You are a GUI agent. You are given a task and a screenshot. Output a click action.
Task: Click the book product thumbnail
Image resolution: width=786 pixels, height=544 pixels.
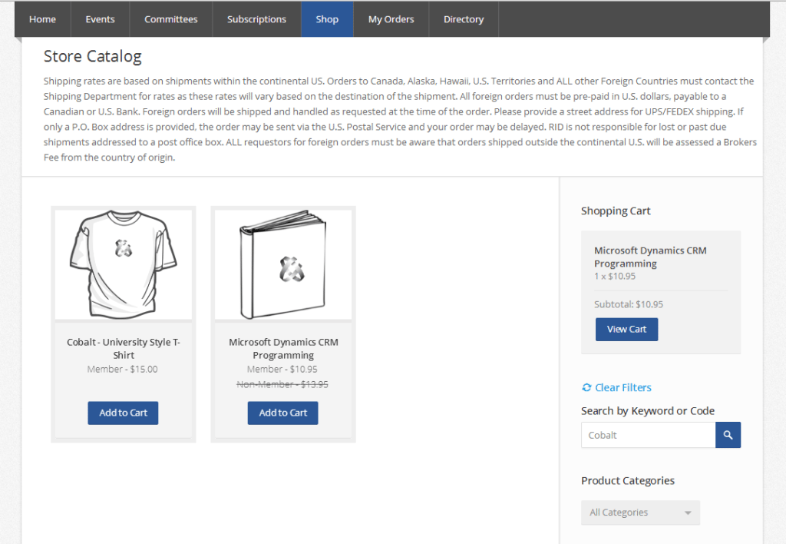[283, 264]
